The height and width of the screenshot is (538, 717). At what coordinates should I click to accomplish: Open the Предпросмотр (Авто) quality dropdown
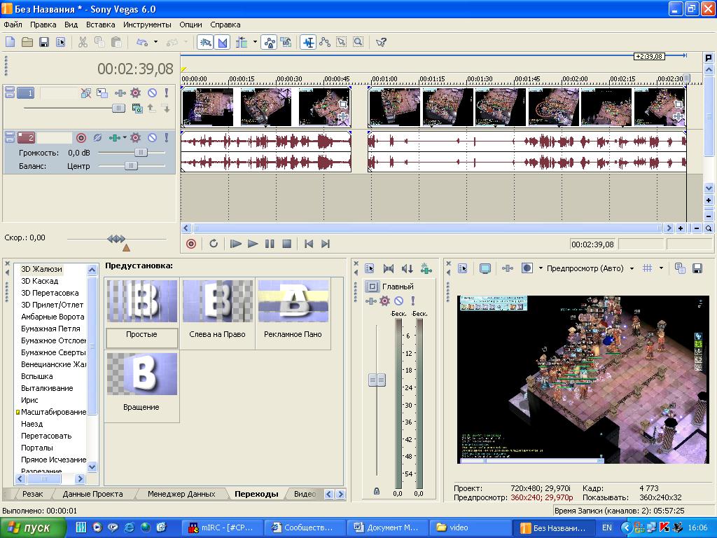pyautogui.click(x=632, y=268)
